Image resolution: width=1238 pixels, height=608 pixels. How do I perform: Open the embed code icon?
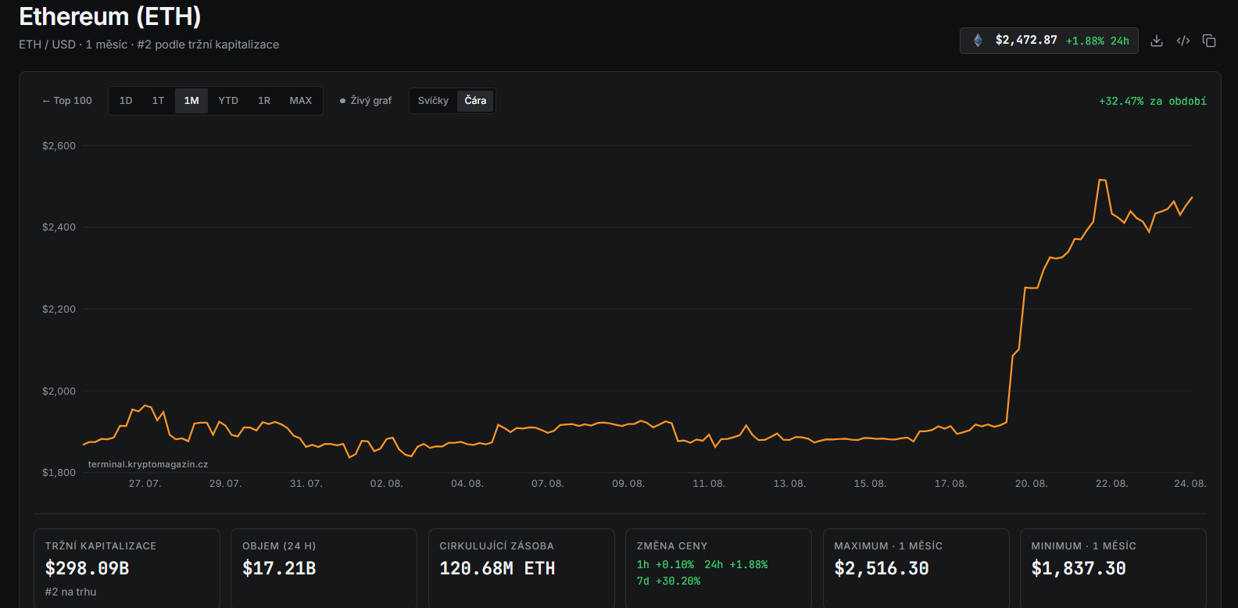[1183, 41]
